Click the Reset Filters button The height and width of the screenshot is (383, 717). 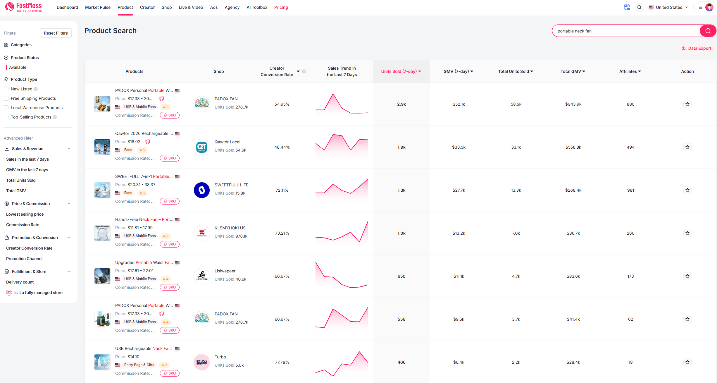56,33
